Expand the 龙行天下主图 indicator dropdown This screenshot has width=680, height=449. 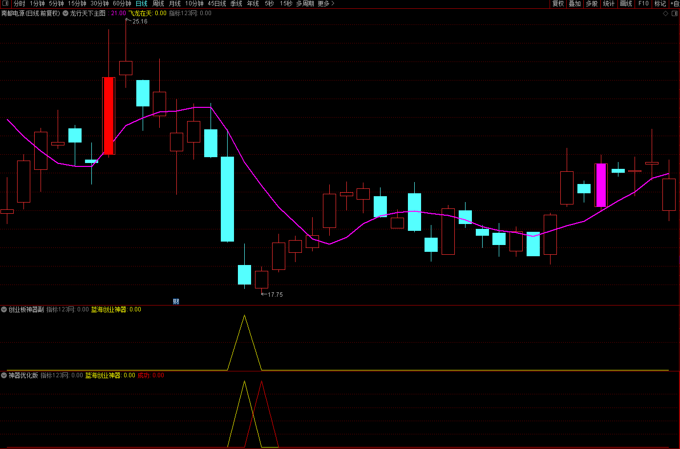click(65, 13)
